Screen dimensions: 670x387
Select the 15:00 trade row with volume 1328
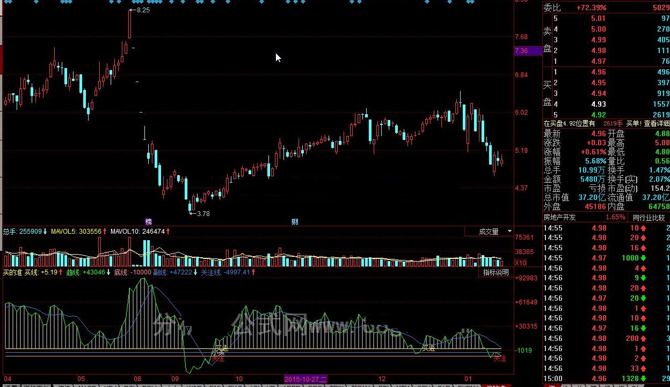pos(607,379)
